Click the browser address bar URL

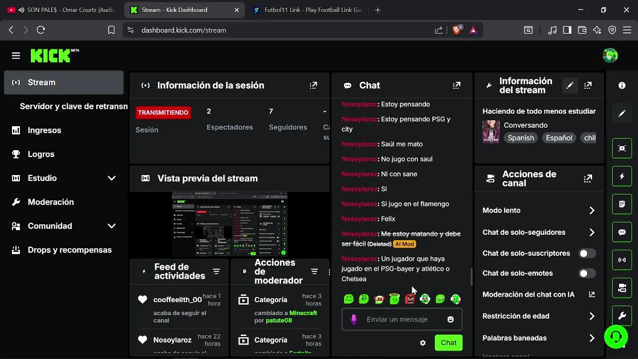[184, 30]
